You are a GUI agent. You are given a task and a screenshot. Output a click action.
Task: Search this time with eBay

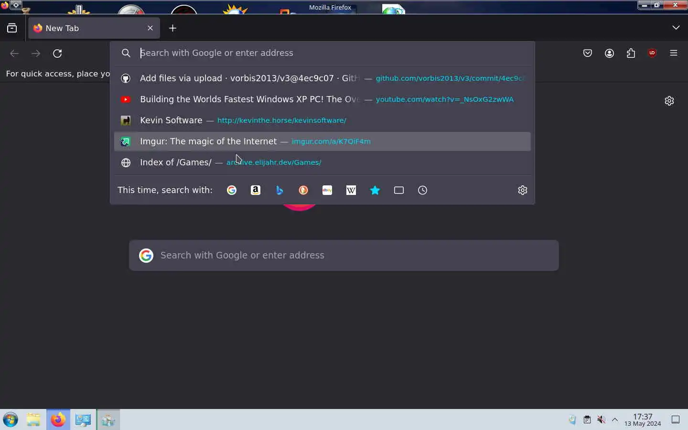pos(327,190)
